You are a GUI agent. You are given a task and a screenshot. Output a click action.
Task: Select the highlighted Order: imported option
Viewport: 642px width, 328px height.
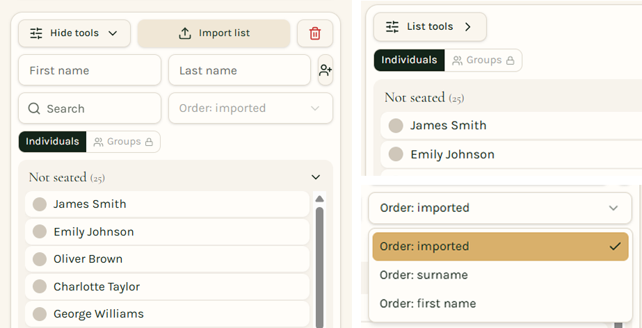coord(500,246)
